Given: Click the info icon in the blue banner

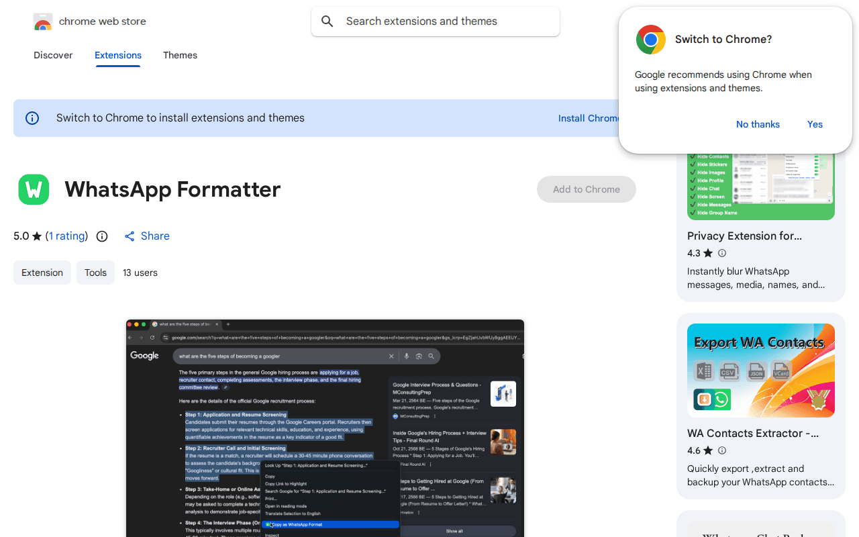Looking at the screenshot, I should [x=32, y=117].
